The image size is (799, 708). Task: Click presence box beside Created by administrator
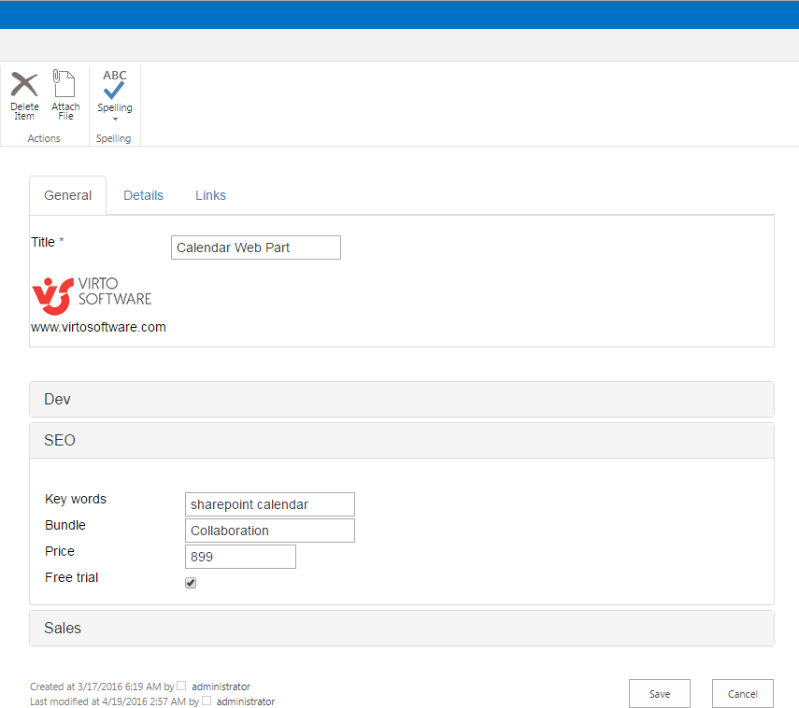tap(181, 686)
